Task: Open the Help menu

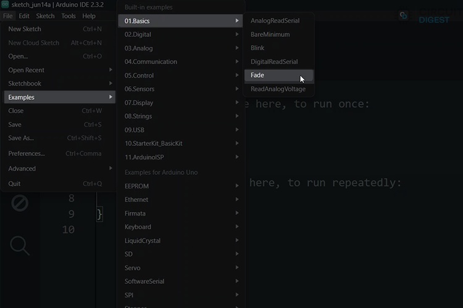Action: 88,16
